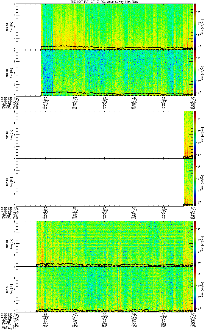The width and height of the screenshot is (206, 330).
Task: Select the THA B-parallel spectrogram panel
Action: tap(104, 73)
